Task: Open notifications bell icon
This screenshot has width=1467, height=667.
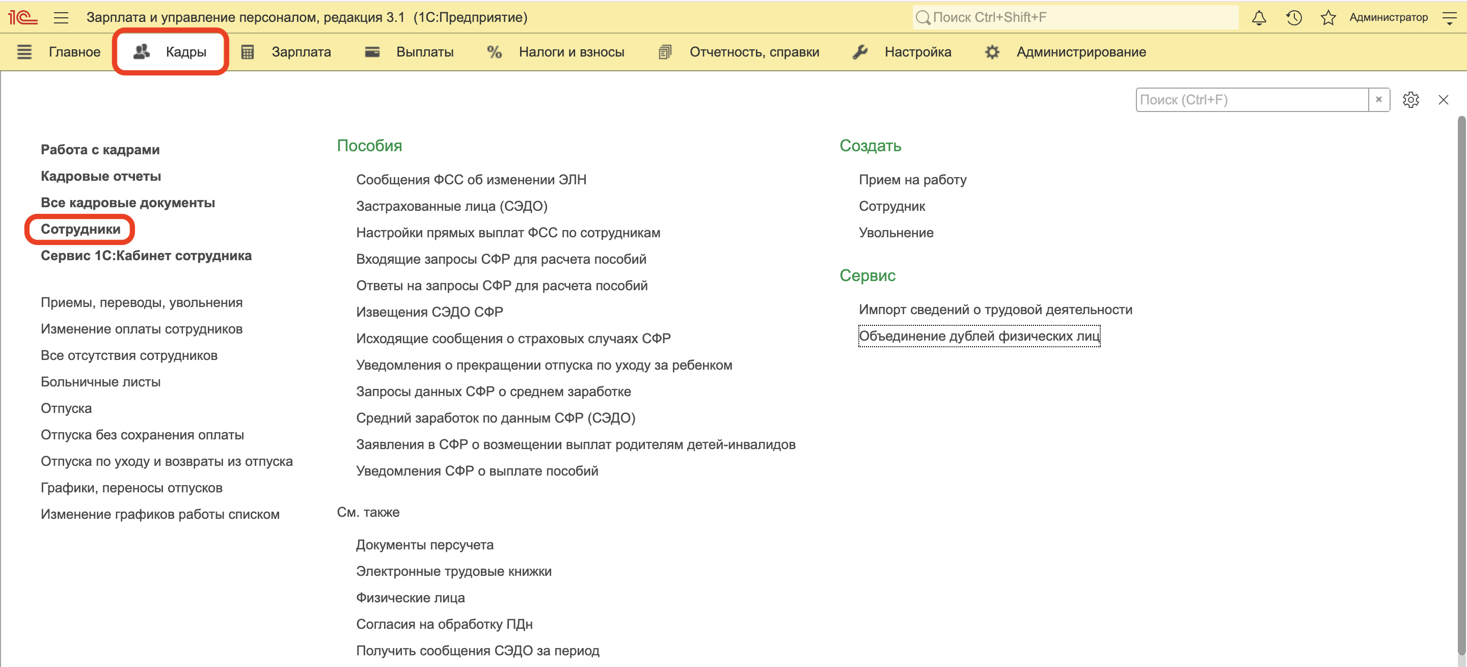Action: [x=1259, y=18]
